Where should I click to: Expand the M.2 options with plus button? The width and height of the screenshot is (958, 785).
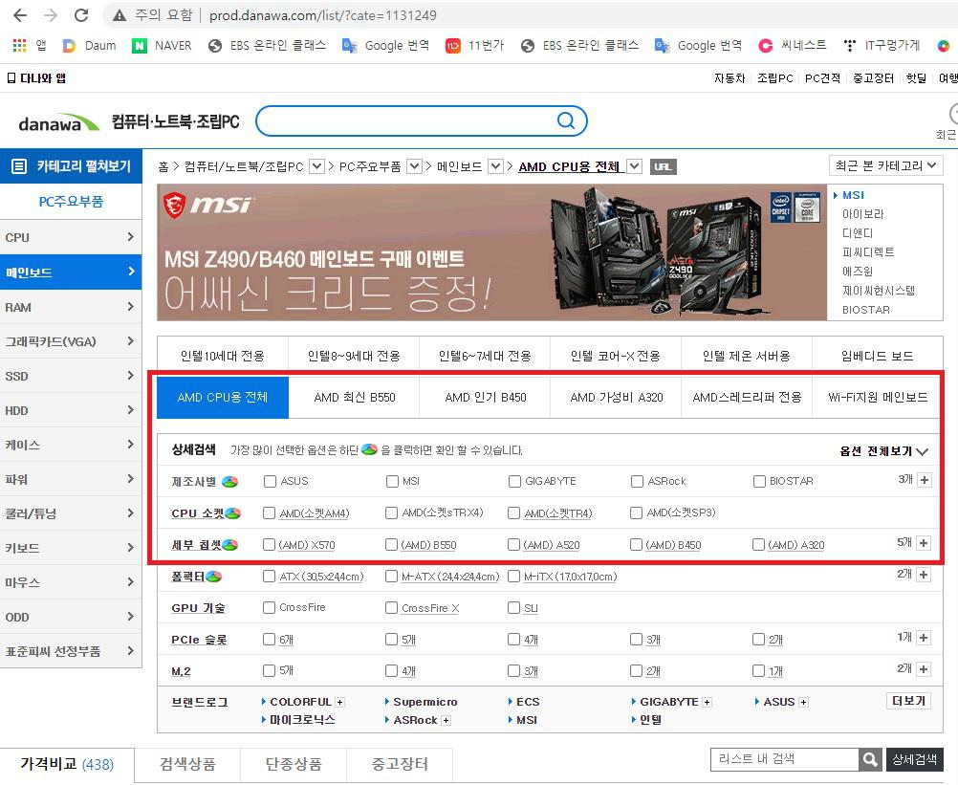pos(924,669)
